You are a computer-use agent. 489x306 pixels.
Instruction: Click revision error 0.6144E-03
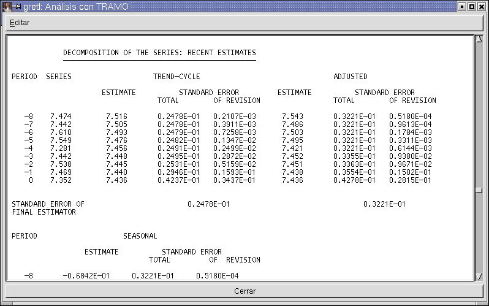[x=411, y=148]
